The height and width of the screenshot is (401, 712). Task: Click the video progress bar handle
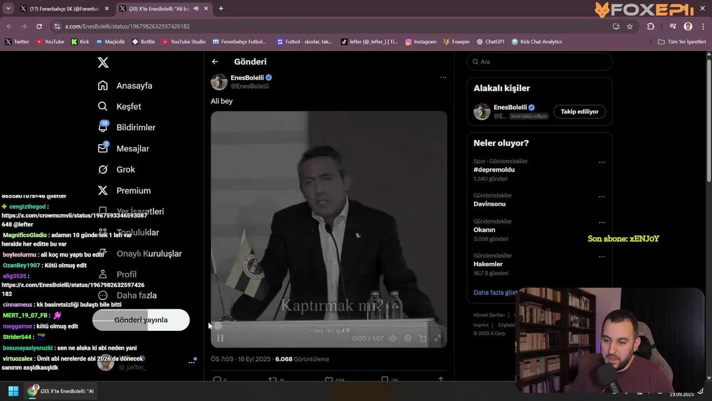point(218,326)
